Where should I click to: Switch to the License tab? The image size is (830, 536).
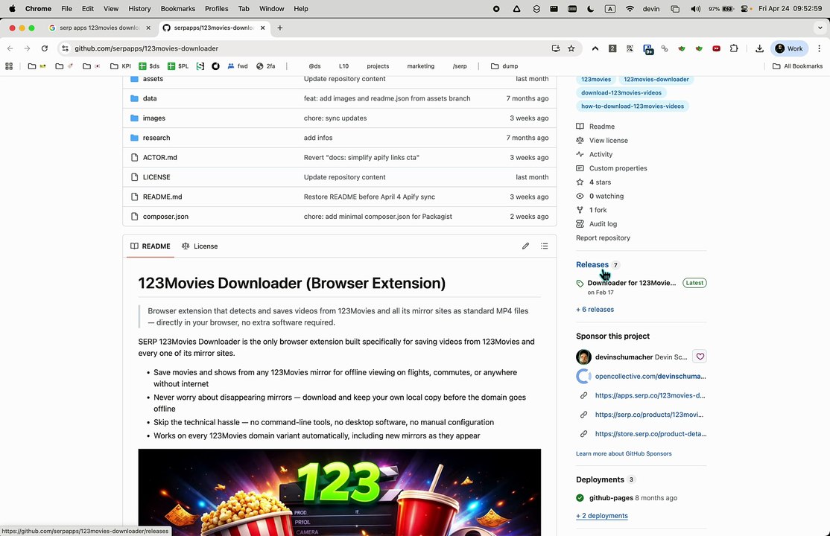(x=200, y=246)
